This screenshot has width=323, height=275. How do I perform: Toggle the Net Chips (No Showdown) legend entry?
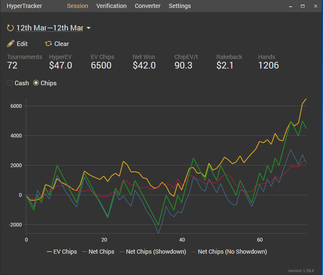(229, 252)
